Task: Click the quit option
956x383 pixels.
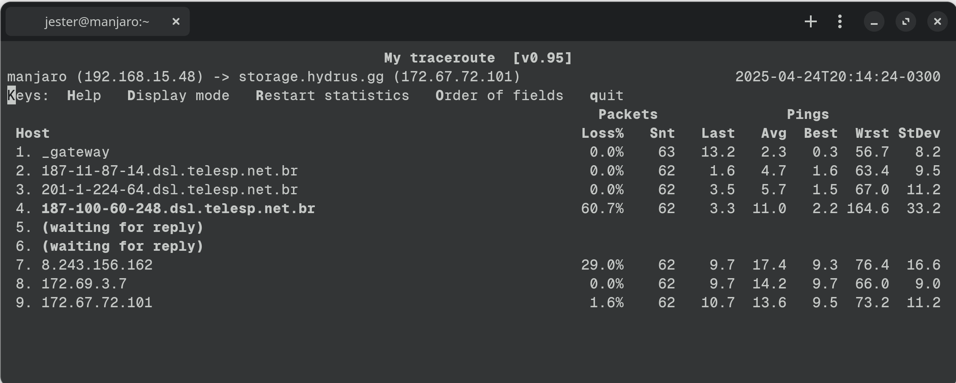Action: tap(606, 95)
